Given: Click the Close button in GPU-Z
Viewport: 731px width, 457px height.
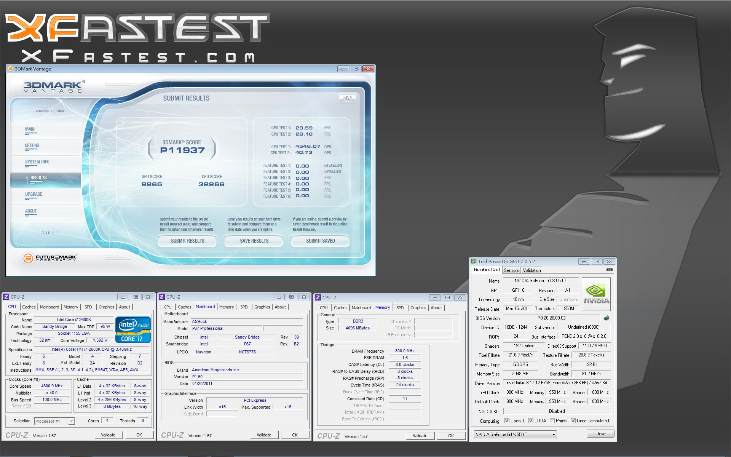Looking at the screenshot, I should pos(600,434).
